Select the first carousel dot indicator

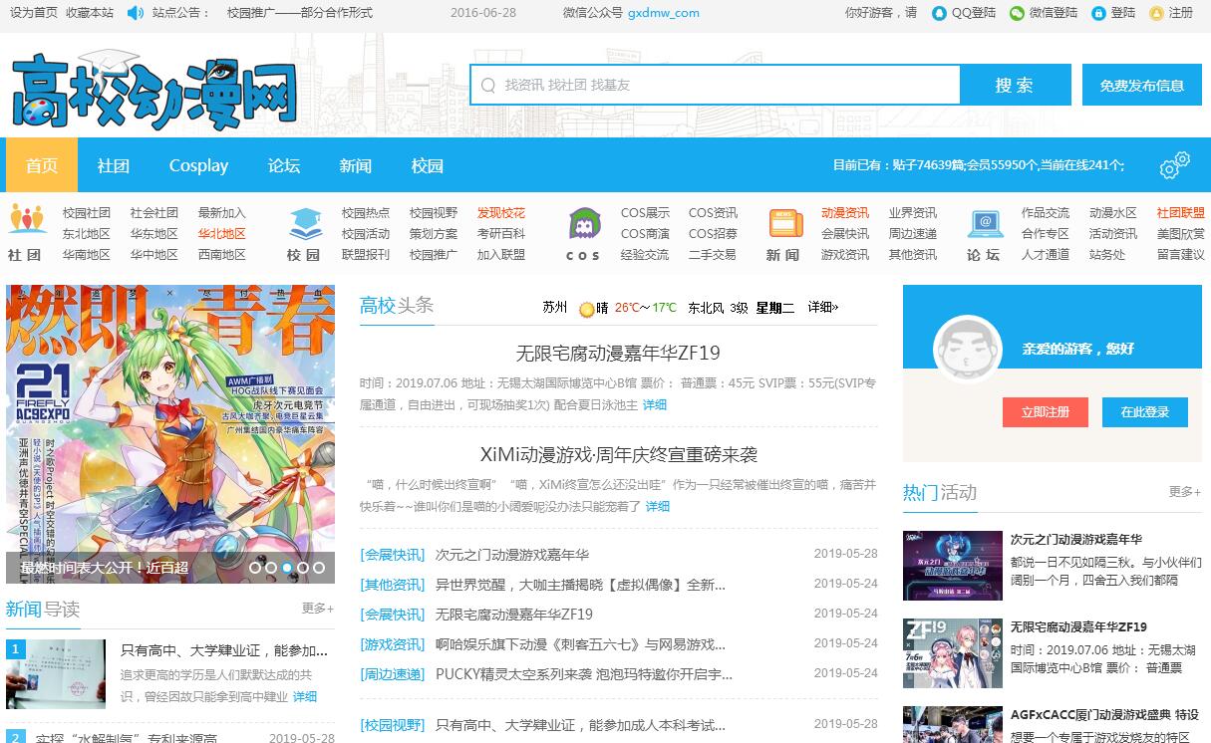pyautogui.click(x=255, y=568)
